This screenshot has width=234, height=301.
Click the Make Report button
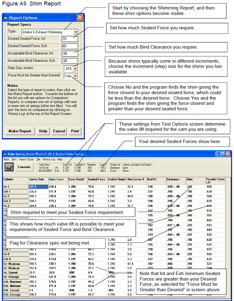coord(20,131)
